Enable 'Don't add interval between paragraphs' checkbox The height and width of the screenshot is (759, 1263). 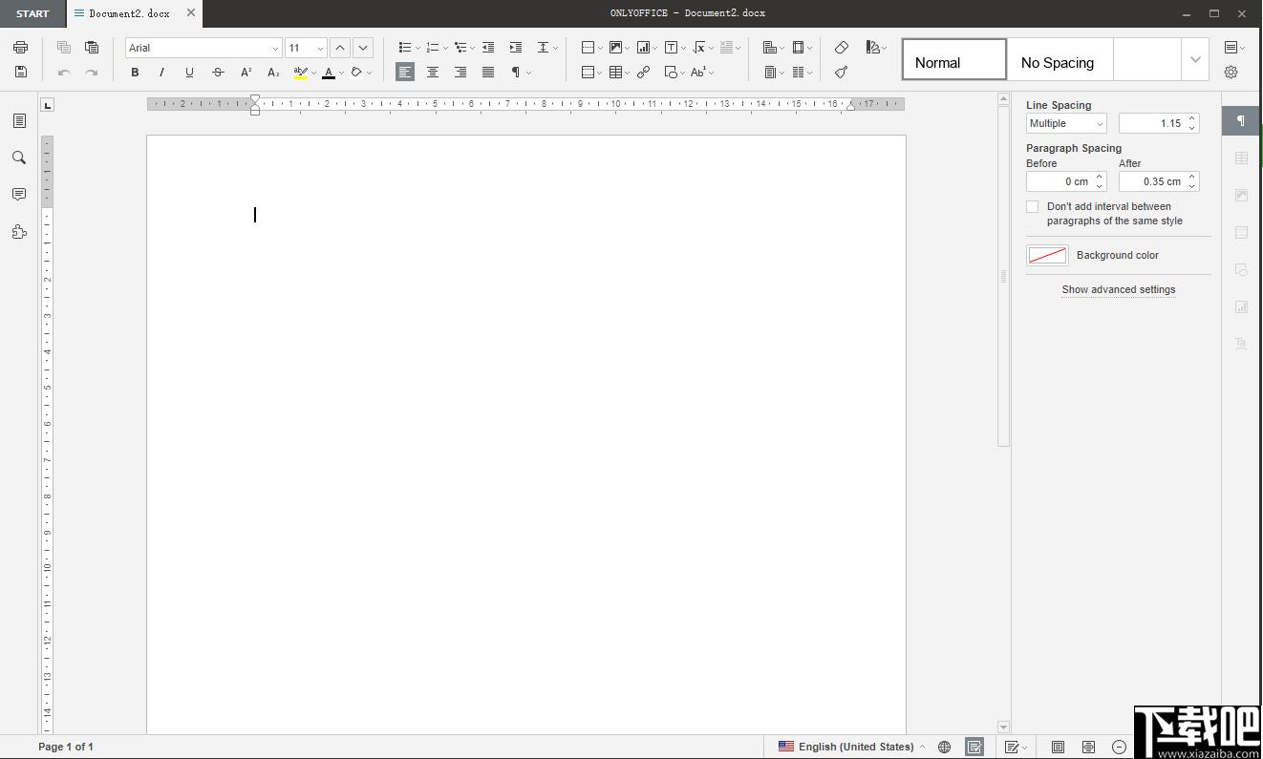click(1033, 206)
